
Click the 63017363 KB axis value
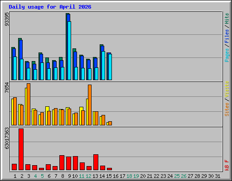pos(7,138)
